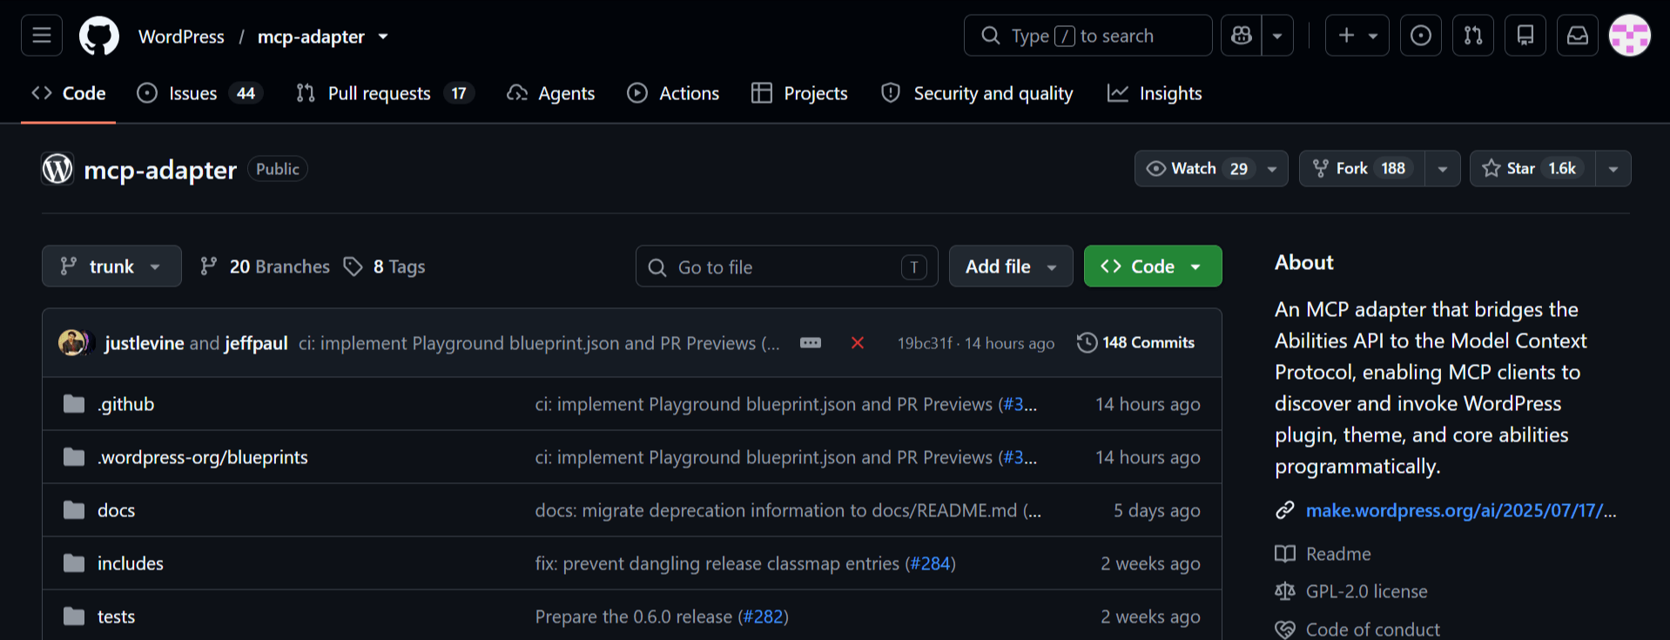The width and height of the screenshot is (1670, 640).
Task: Switch to the Insights tab
Action: coord(1155,93)
